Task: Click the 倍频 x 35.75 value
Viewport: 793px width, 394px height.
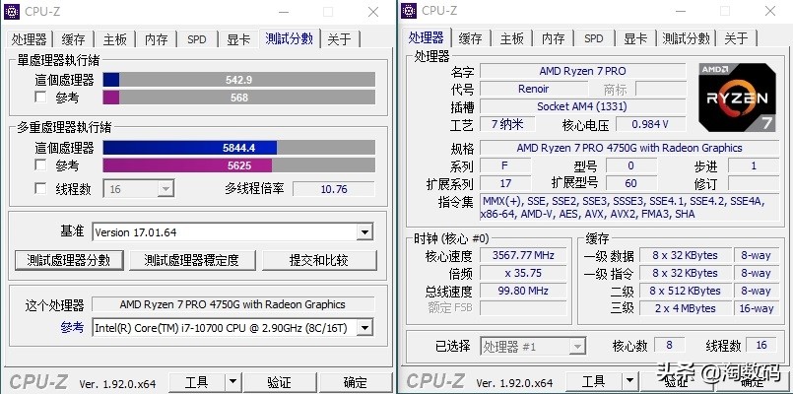Action: [523, 273]
